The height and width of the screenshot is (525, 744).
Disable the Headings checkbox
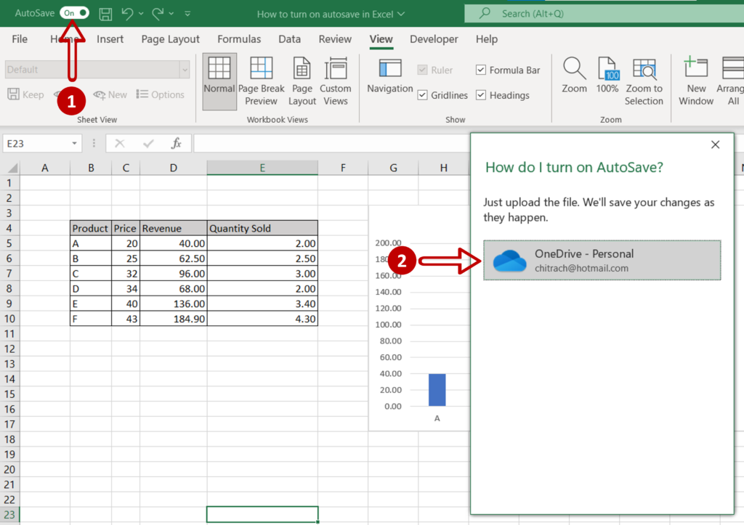(x=480, y=95)
